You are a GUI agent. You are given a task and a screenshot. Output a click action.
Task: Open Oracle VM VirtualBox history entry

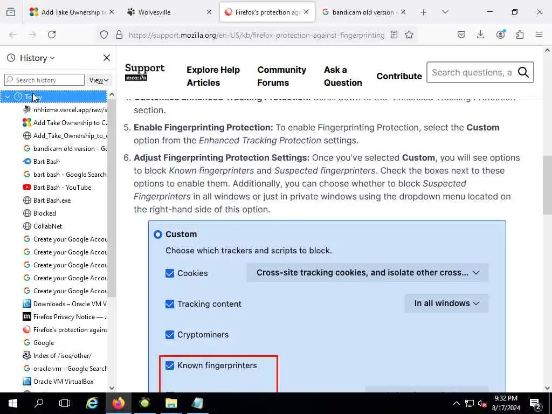[x=64, y=382]
